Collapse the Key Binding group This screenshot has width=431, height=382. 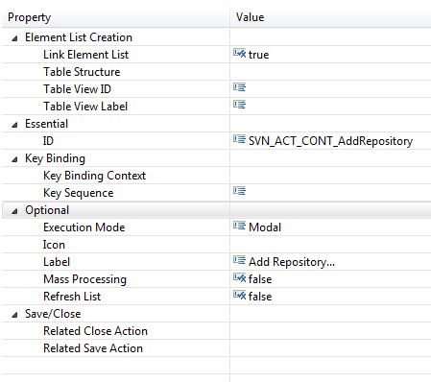coord(14,159)
